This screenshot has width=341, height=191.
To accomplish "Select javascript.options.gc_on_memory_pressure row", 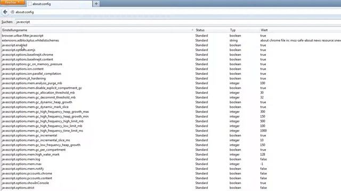I will pos(171,64).
